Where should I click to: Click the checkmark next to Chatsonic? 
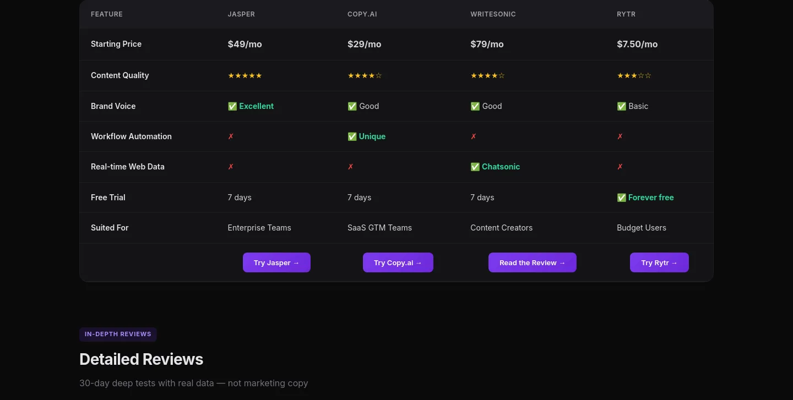pyautogui.click(x=475, y=167)
